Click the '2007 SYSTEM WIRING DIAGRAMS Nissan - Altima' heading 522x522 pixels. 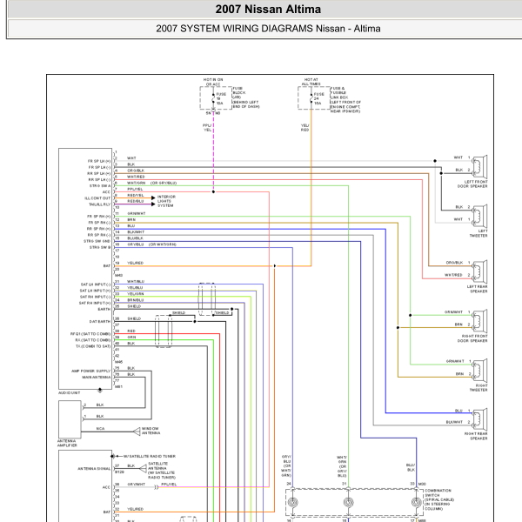point(268,29)
